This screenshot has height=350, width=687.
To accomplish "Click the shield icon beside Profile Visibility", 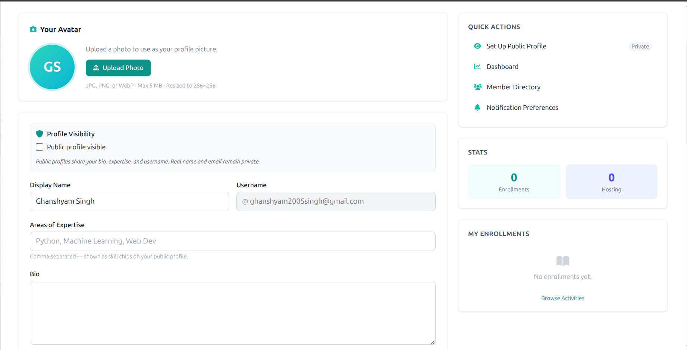I will tap(40, 134).
